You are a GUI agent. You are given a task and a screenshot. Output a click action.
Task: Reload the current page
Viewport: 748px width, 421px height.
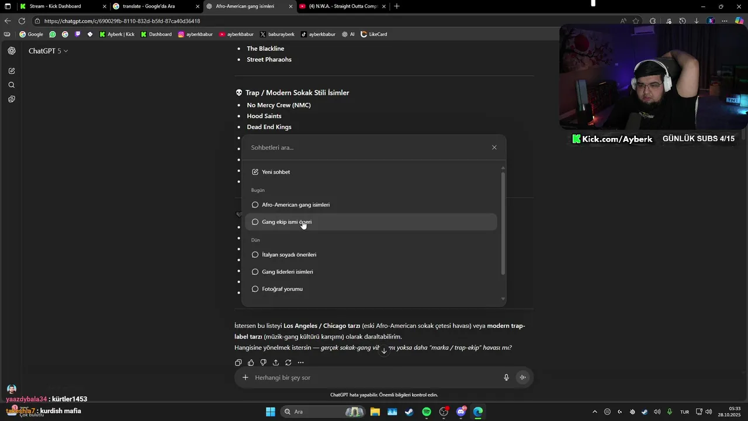[22, 21]
